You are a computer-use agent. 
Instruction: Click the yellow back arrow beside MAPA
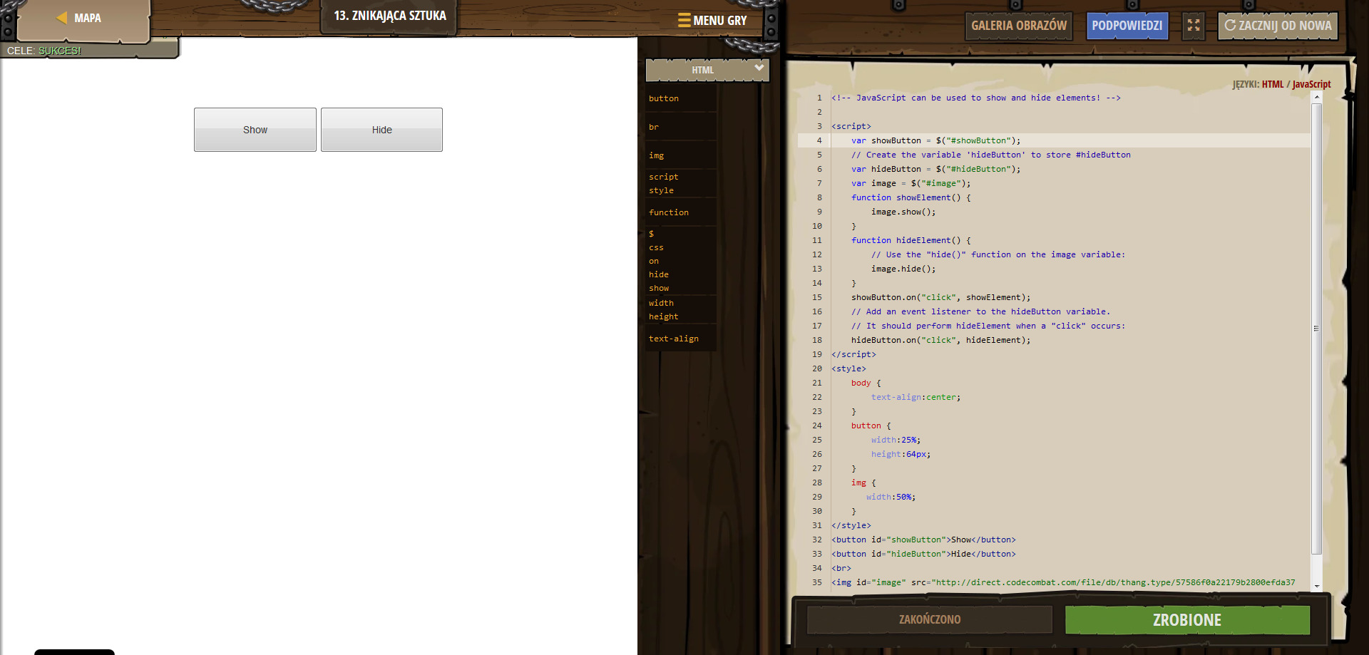62,18
